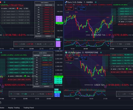The width and height of the screenshot is (133, 110).
Task: Click the Euro / U.S. Dollar symbol logo
Action: pyautogui.click(x=66, y=2)
